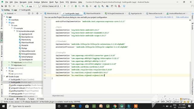Open the Android profiler gauge icon
The width and height of the screenshot is (194, 109).
83,6
